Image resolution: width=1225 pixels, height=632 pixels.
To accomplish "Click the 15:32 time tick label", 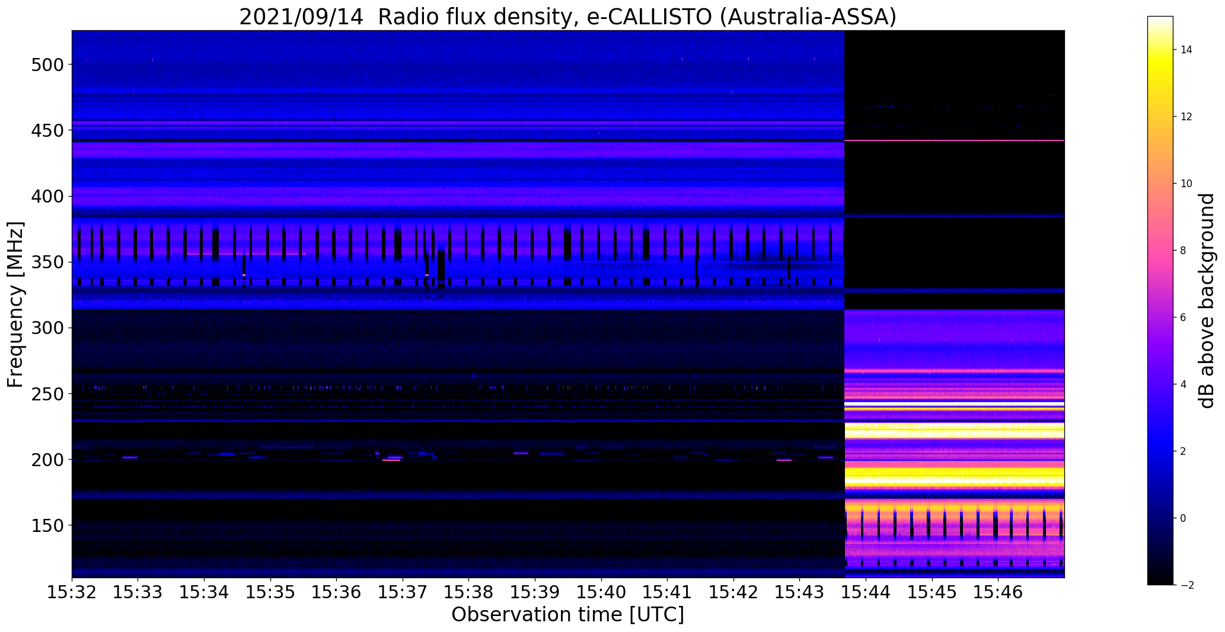I will pyautogui.click(x=72, y=592).
